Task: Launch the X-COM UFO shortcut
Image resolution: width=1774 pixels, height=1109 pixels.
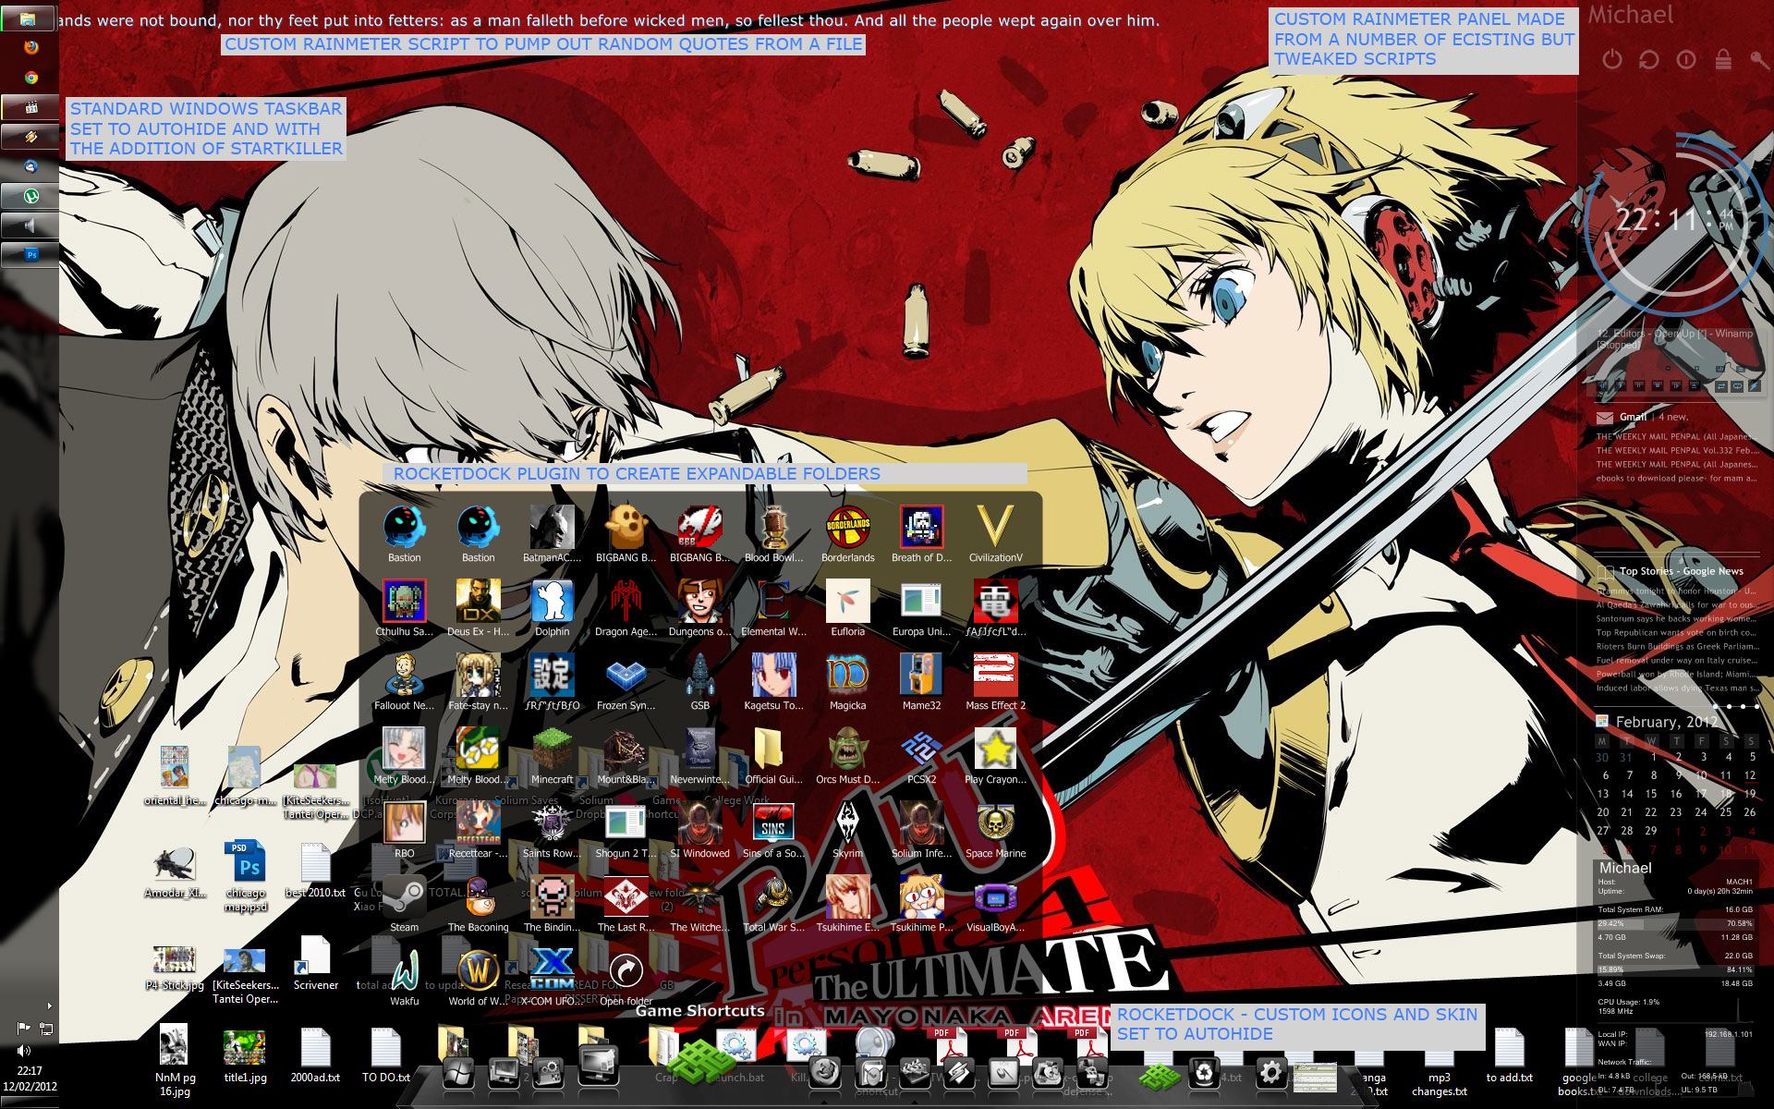Action: [x=552, y=978]
